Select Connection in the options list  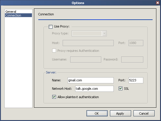point(18,15)
